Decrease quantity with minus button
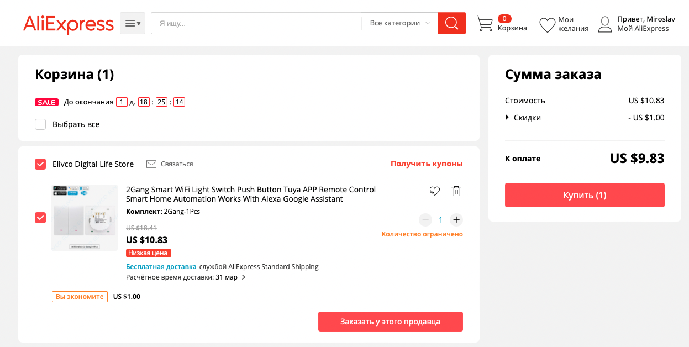This screenshot has height=347, width=689. pyautogui.click(x=425, y=220)
